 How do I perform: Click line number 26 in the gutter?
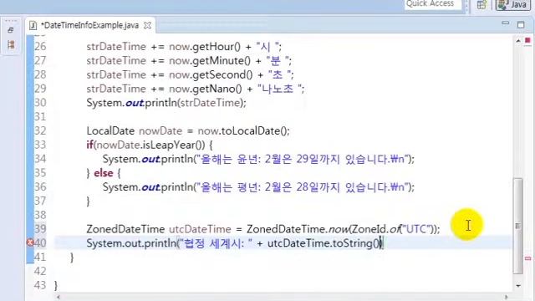40,46
